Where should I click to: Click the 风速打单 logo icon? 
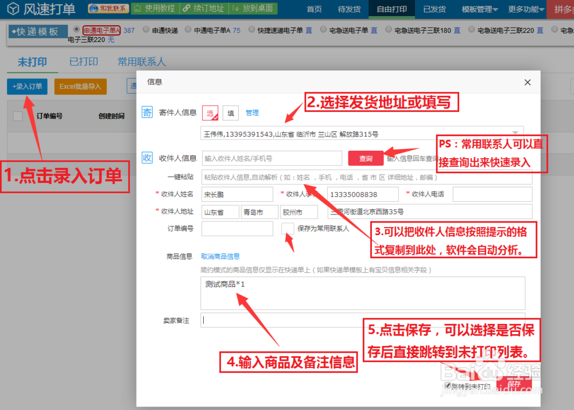(x=13, y=8)
